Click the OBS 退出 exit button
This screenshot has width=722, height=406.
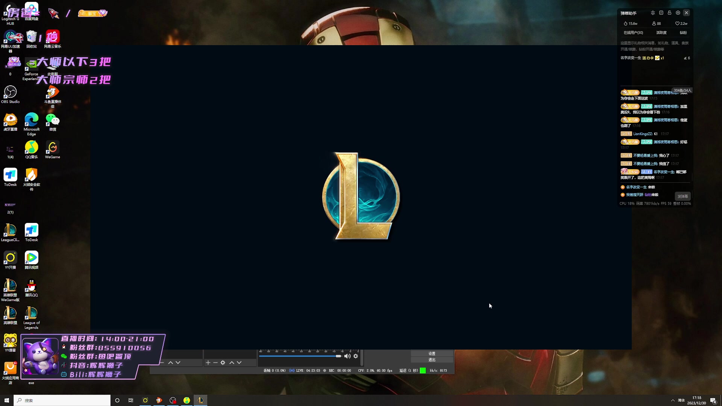click(432, 360)
